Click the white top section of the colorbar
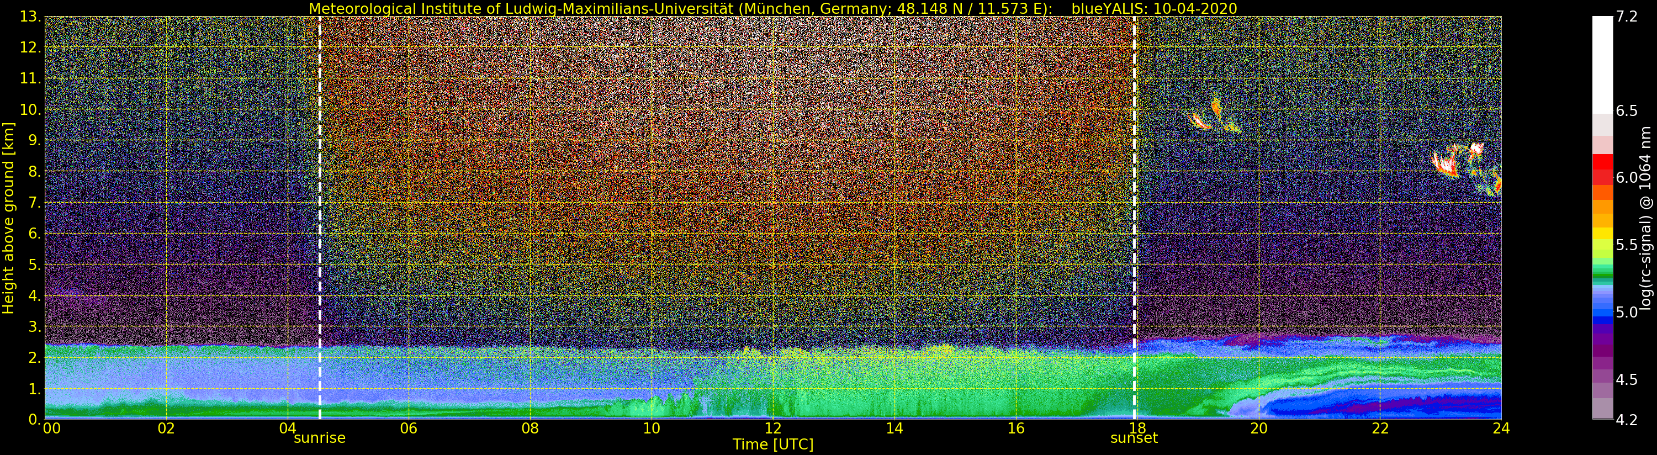This screenshot has width=1657, height=455. click(x=1602, y=65)
